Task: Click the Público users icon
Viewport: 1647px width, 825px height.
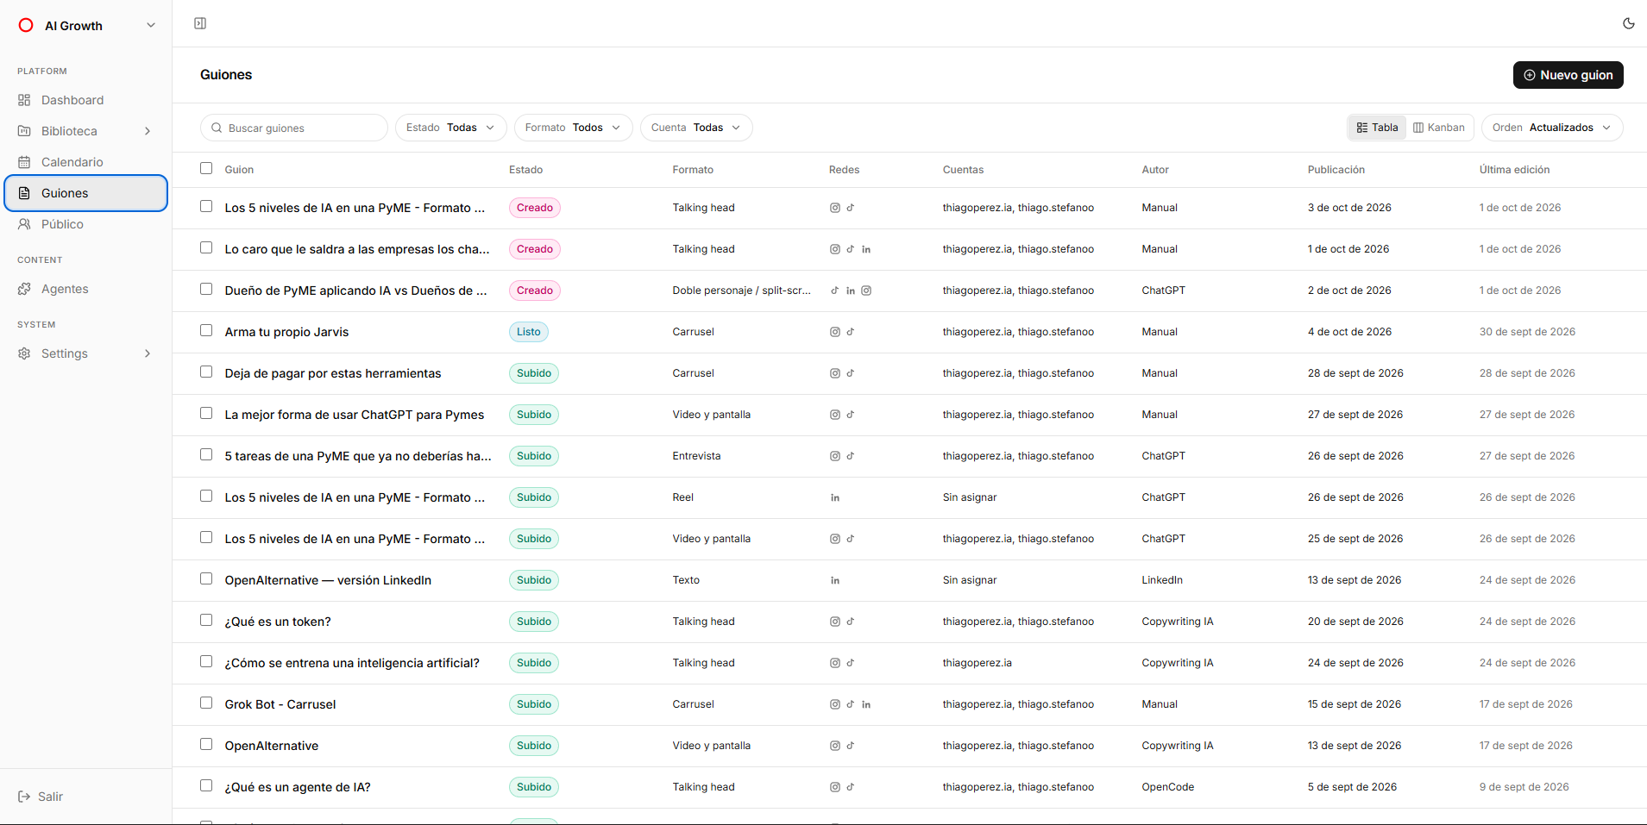Action: [x=24, y=224]
